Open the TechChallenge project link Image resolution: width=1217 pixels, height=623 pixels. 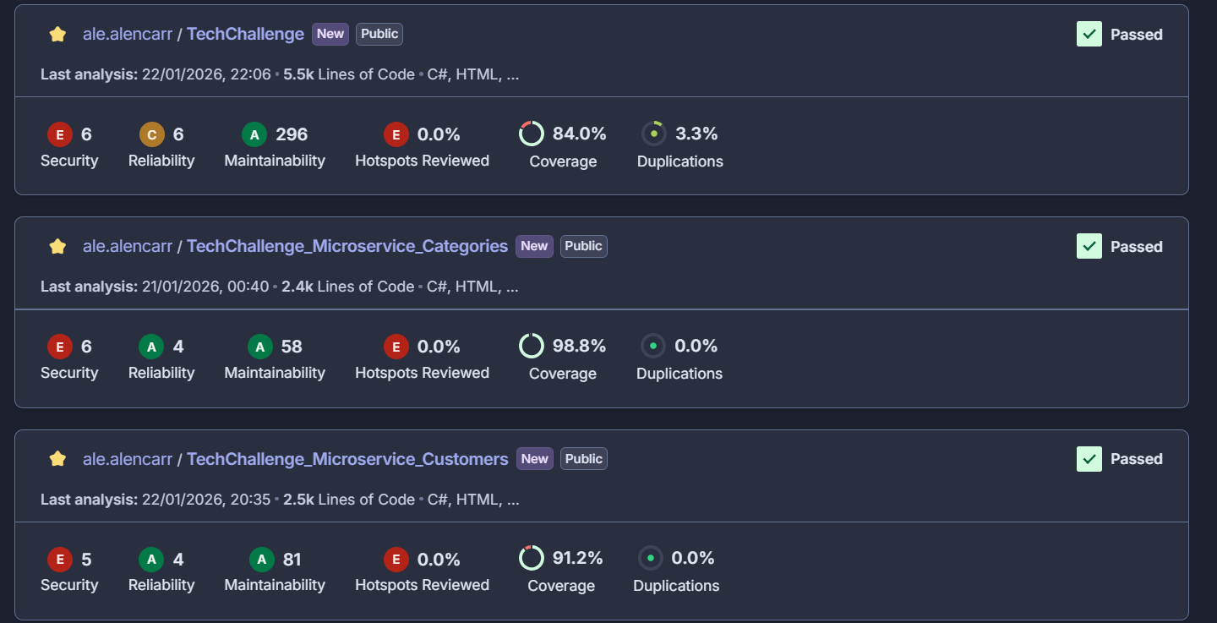245,35
